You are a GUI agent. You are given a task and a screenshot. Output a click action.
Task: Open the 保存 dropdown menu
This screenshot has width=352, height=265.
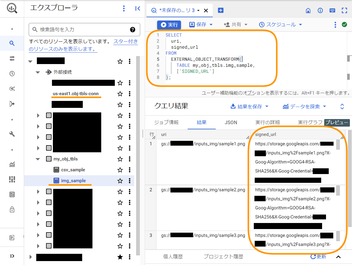point(201,25)
